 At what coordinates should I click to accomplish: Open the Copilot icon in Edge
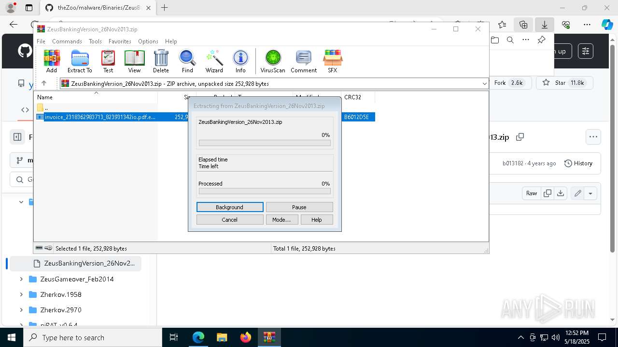click(607, 25)
